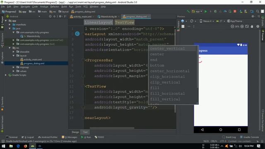Open the Refactor menu
The width and height of the screenshot is (265, 149).
tap(55, 7)
